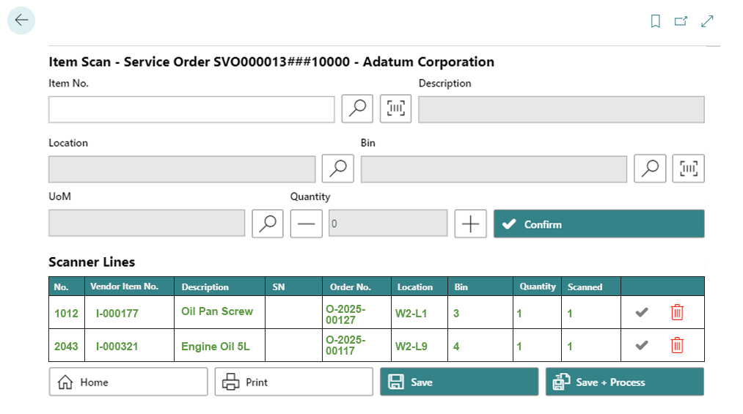Click the Engine Oil 5L description
The width and height of the screenshot is (743, 414).
pos(216,347)
